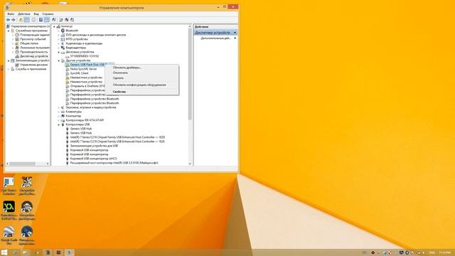This screenshot has width=455, height=256.
Task: Collapse the home-pc root node
Action: pyautogui.click(x=54, y=26)
